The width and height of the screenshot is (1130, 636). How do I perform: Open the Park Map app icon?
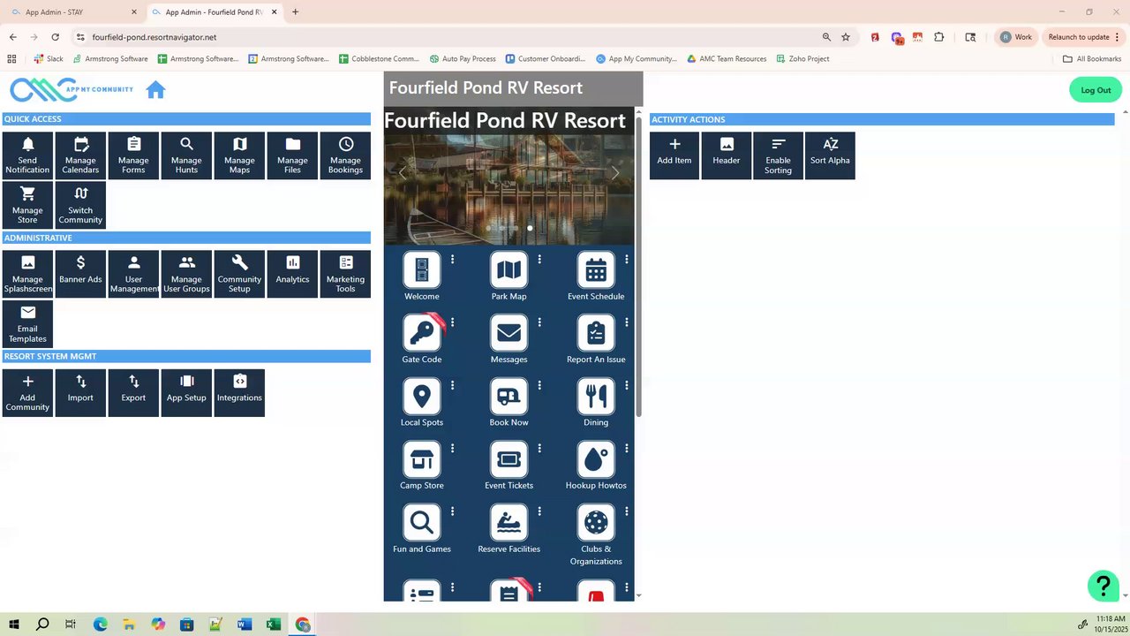[x=509, y=270]
